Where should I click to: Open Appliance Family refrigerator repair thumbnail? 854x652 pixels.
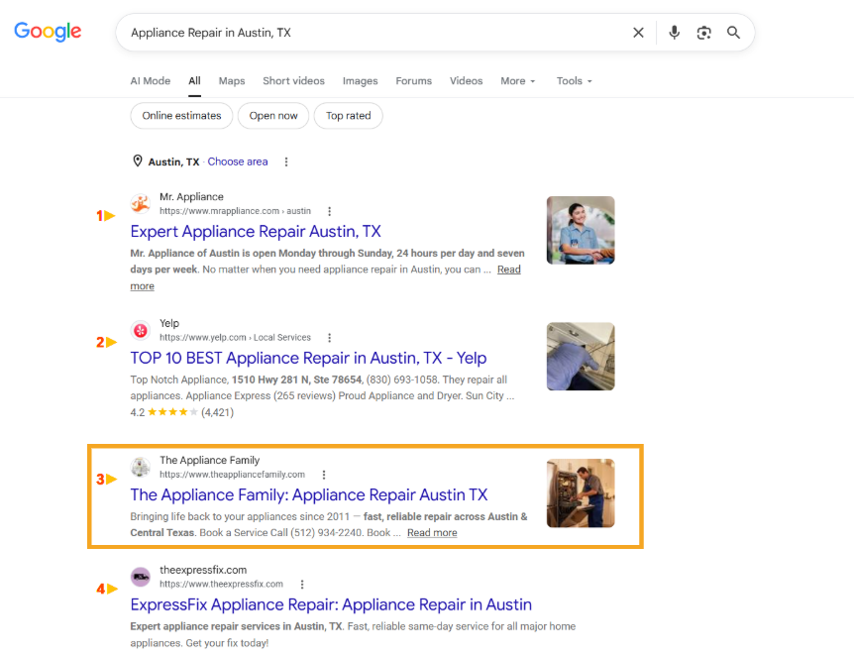coord(581,492)
